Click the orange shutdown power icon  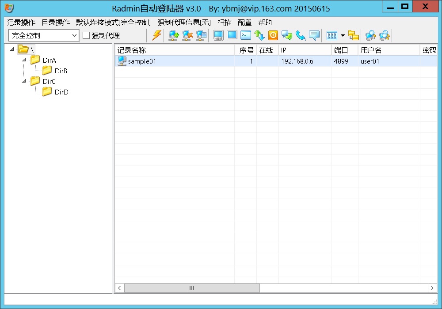coord(273,35)
